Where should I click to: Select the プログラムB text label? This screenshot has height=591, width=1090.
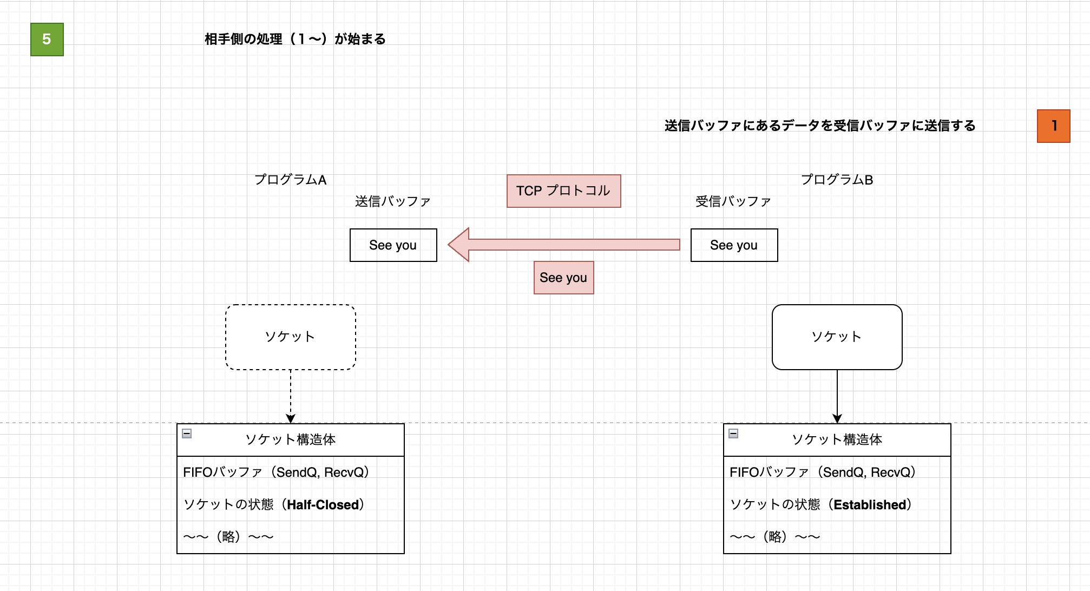[837, 180]
